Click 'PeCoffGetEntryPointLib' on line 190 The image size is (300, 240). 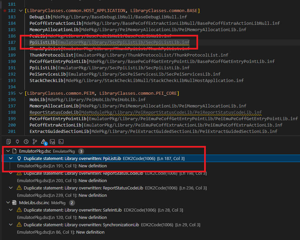[x=58, y=61]
